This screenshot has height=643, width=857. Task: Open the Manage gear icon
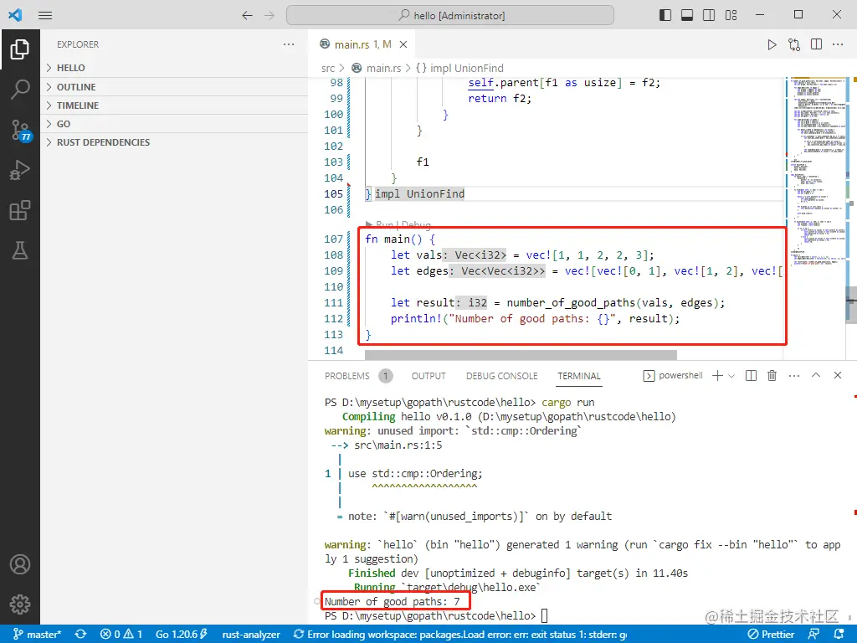pos(20,604)
